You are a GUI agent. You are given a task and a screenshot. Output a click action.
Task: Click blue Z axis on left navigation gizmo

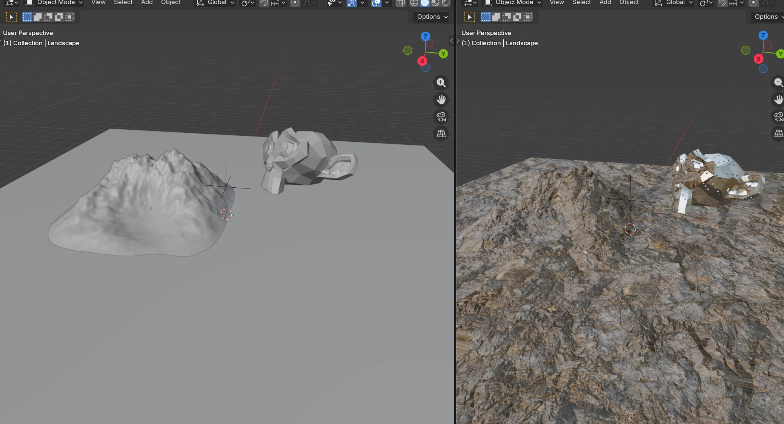[425, 37]
